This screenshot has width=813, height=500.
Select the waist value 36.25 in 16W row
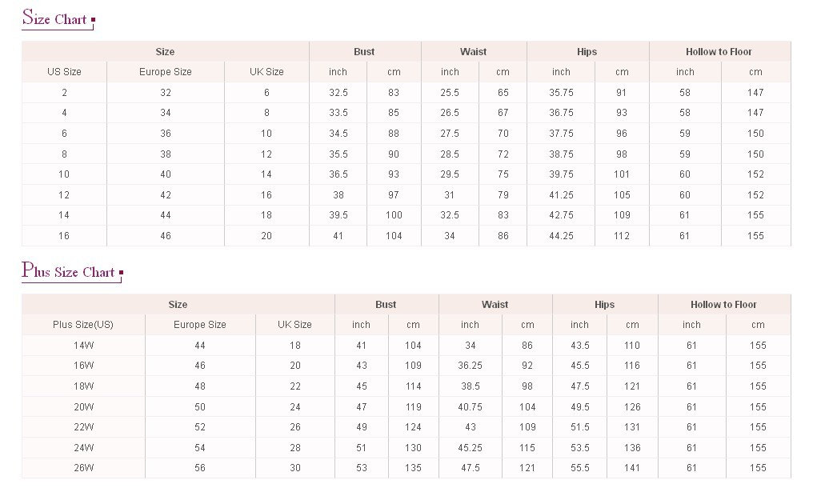pyautogui.click(x=470, y=366)
